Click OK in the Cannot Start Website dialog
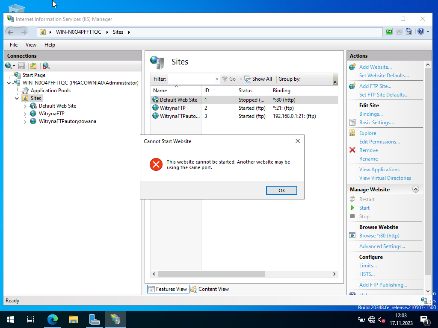The width and height of the screenshot is (438, 328). pos(281,190)
